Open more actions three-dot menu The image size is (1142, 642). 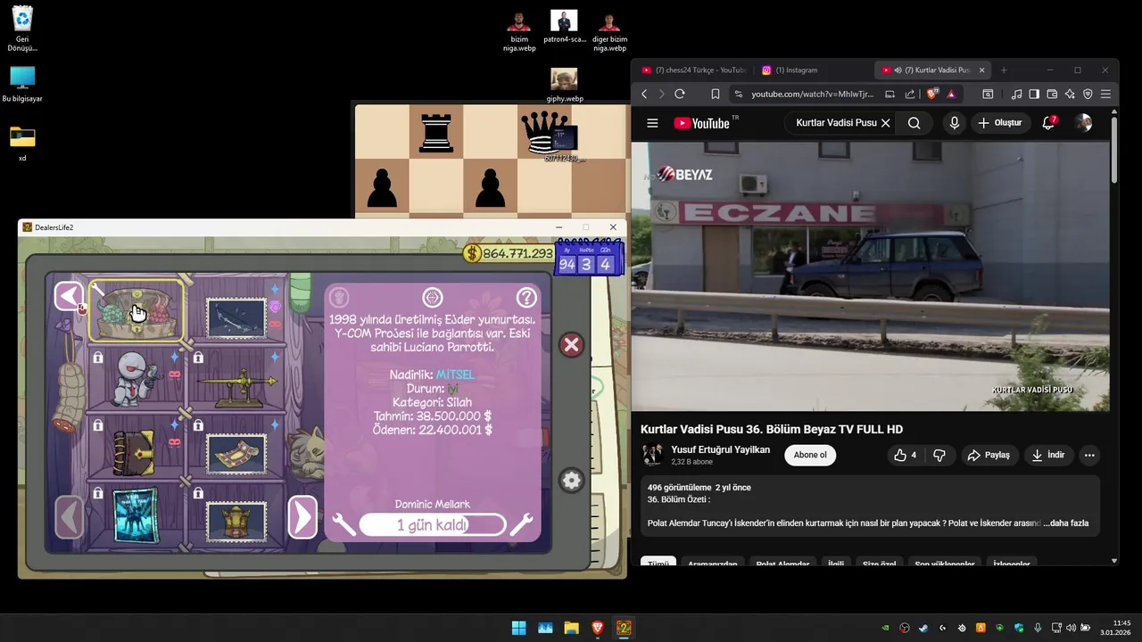(1089, 455)
